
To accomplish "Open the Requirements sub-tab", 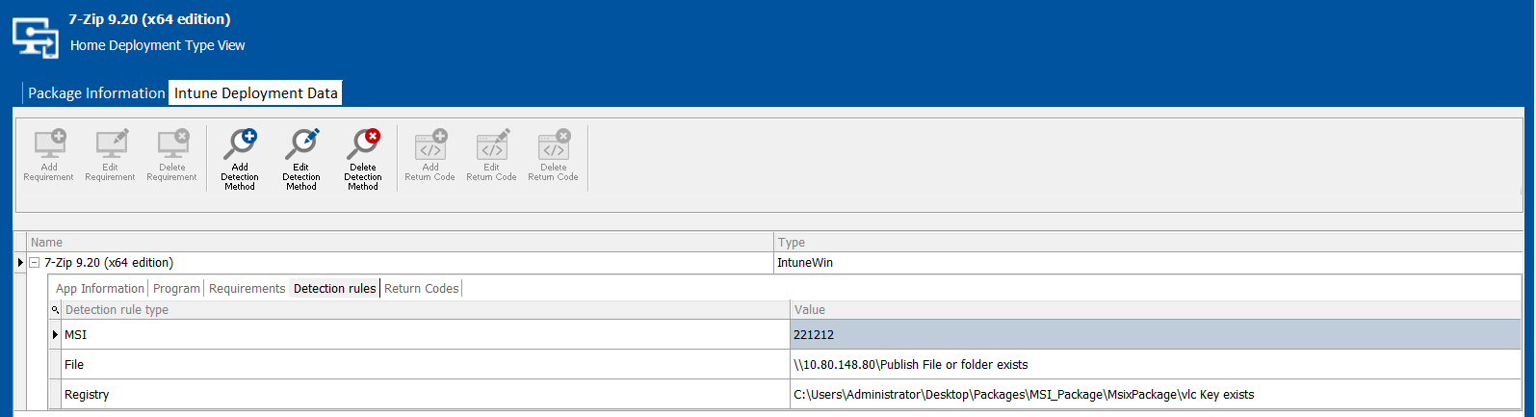I will [247, 288].
